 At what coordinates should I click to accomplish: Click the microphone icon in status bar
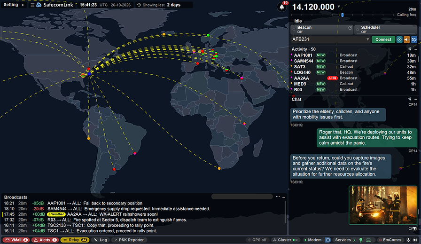point(408,240)
